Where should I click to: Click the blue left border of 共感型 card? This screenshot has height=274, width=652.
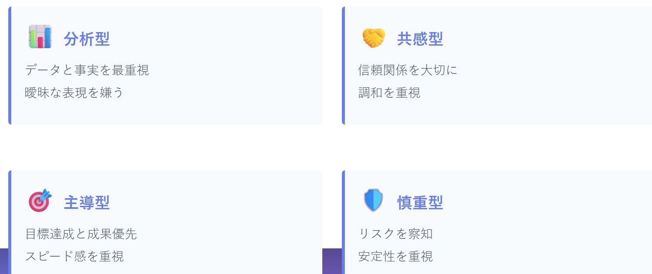[x=343, y=65]
